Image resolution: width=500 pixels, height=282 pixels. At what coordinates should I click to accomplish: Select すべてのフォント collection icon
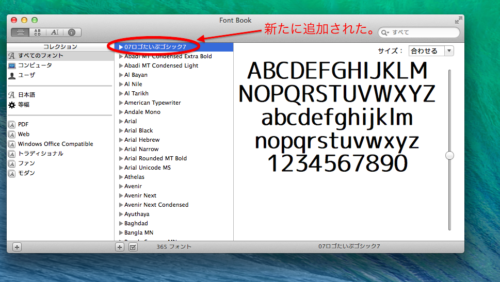(x=12, y=56)
